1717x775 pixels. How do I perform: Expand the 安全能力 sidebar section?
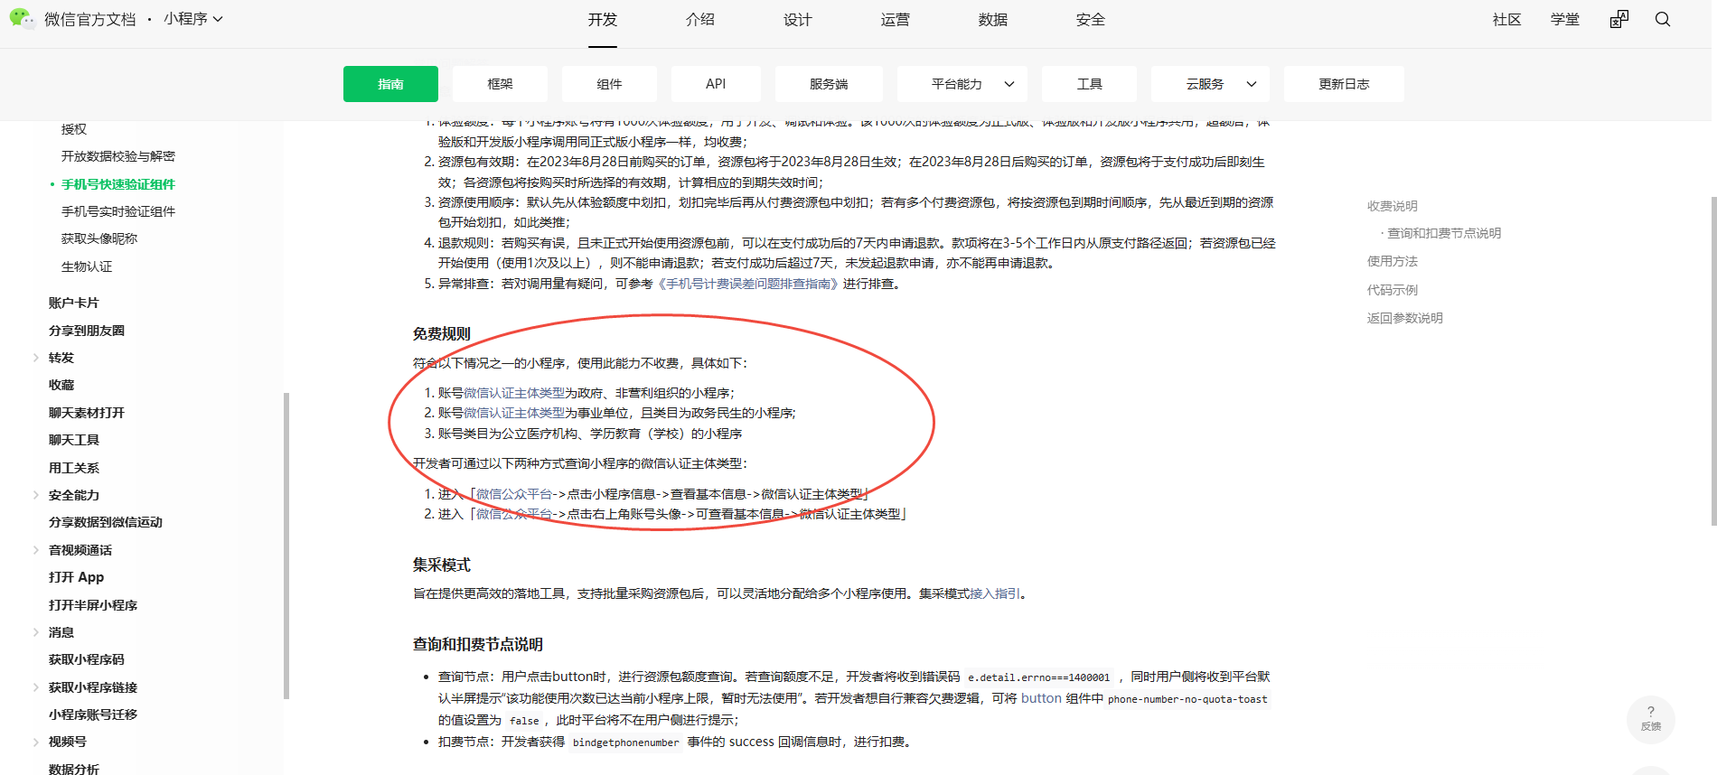(36, 495)
